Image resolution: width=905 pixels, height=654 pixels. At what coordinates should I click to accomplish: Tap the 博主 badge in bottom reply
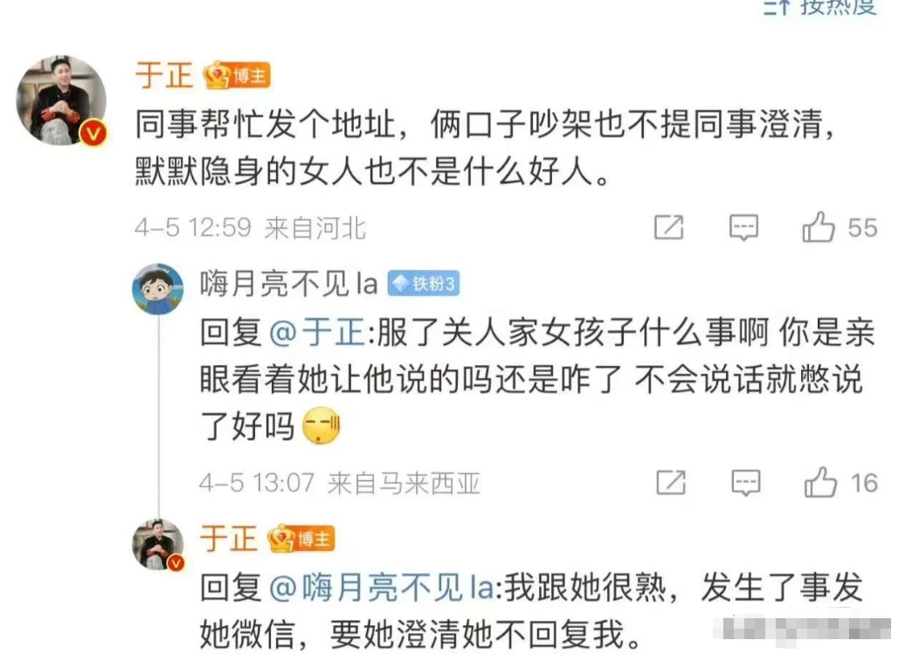coord(301,540)
